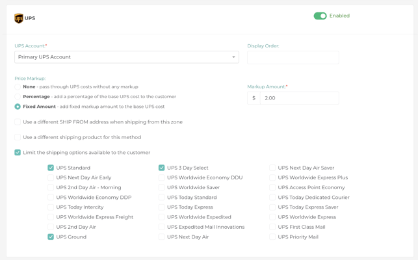Select the Percentage price markup option
Screen dimensions: 418x260
(18, 97)
